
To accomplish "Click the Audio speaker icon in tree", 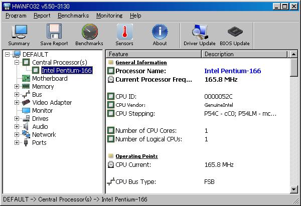I will [26, 127].
